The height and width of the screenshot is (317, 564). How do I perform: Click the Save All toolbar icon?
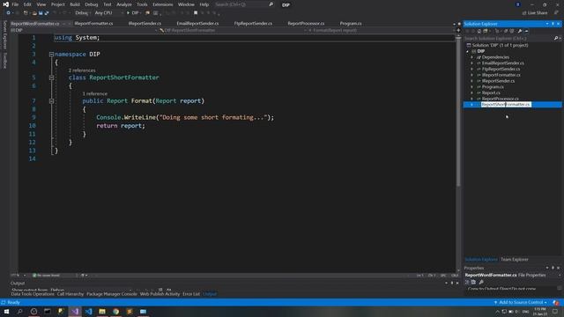(47, 13)
